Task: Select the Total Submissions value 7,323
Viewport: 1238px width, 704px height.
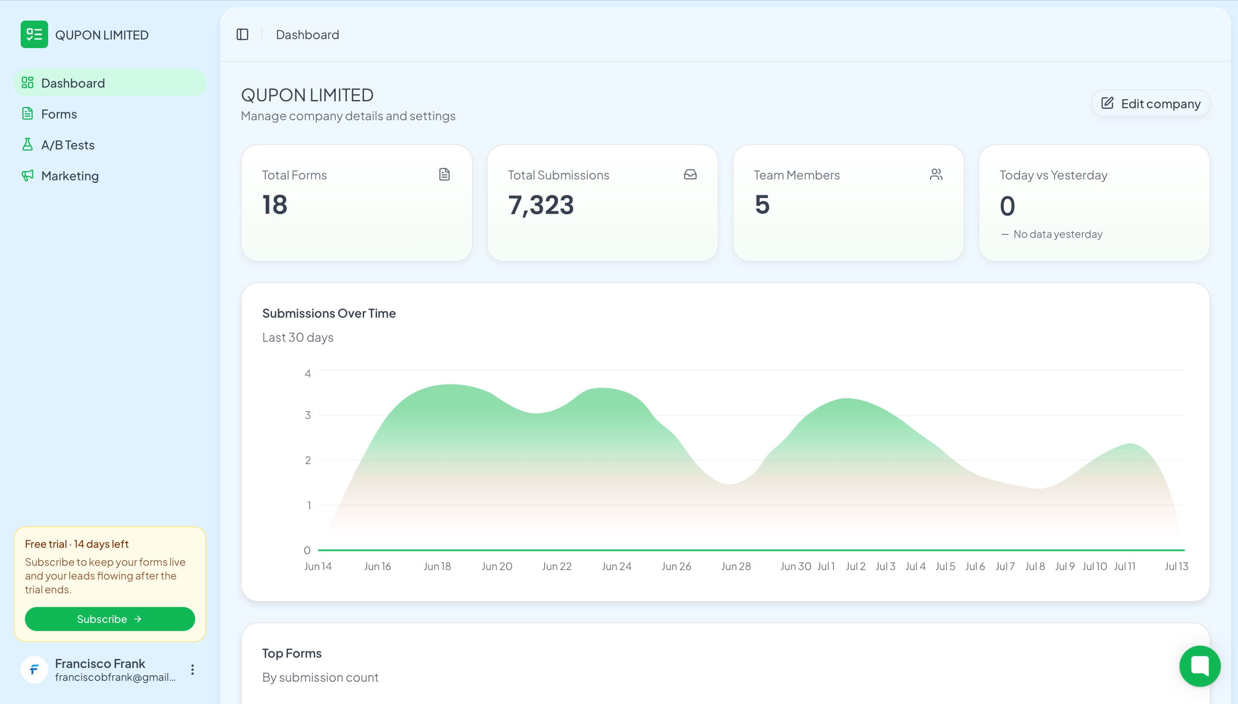Action: (x=541, y=205)
